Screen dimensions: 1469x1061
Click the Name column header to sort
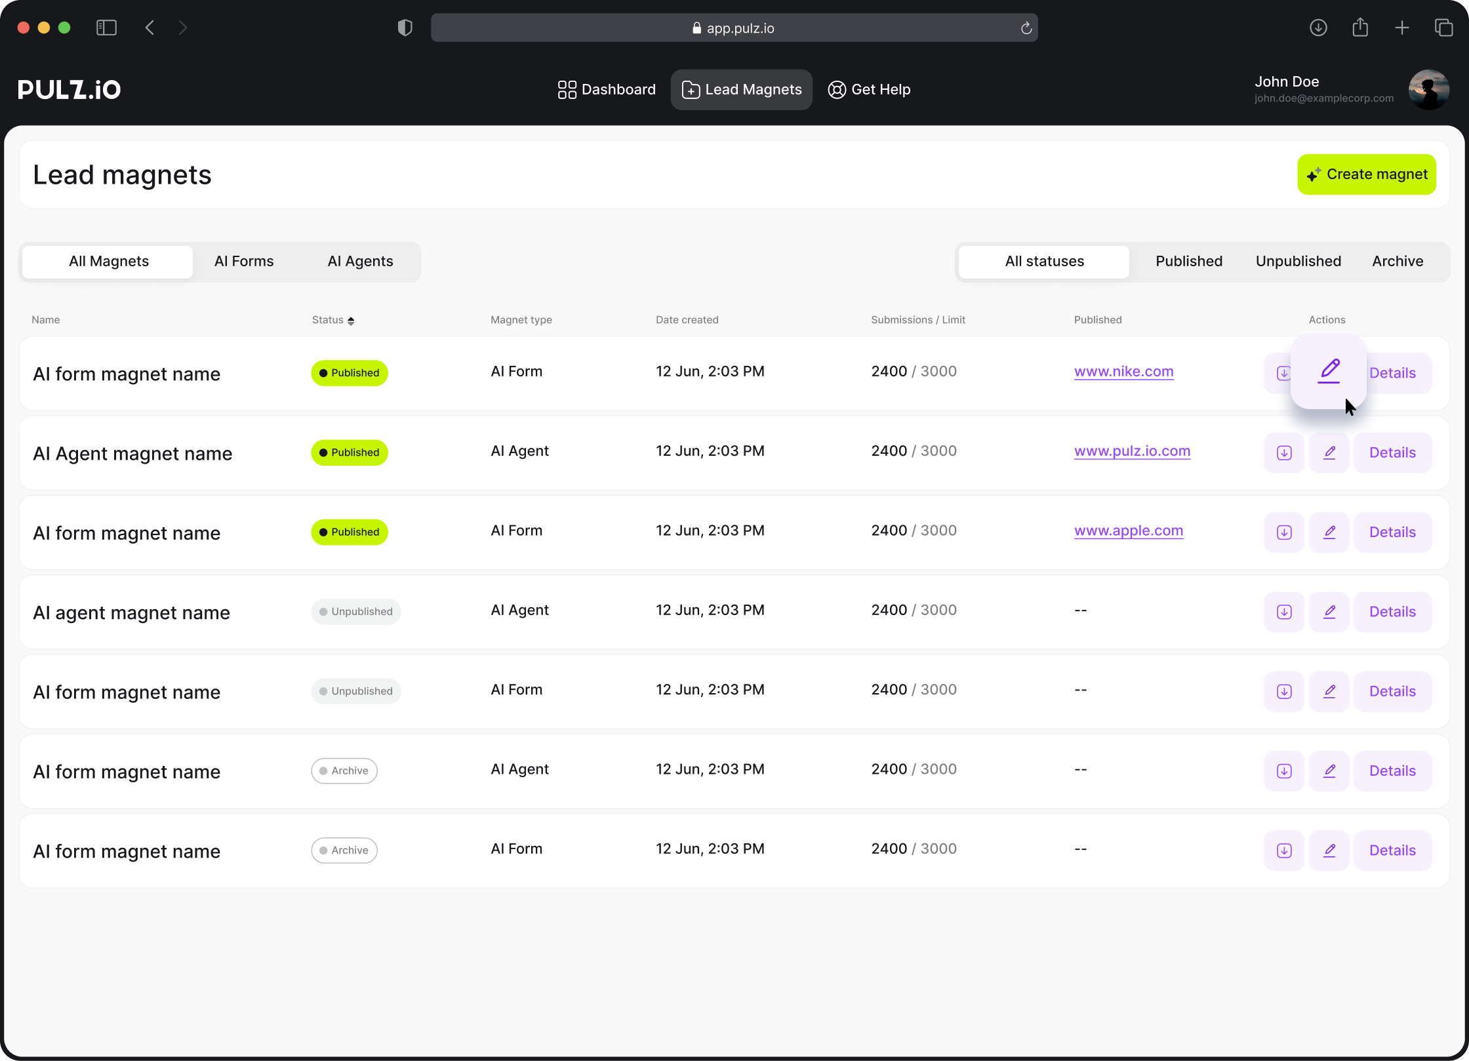click(46, 319)
